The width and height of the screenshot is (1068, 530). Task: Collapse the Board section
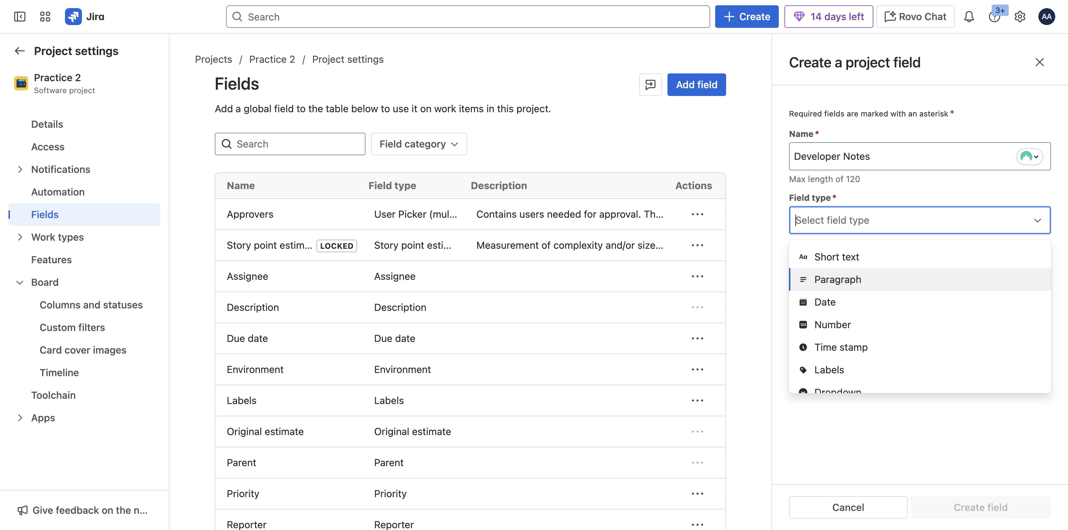point(19,282)
